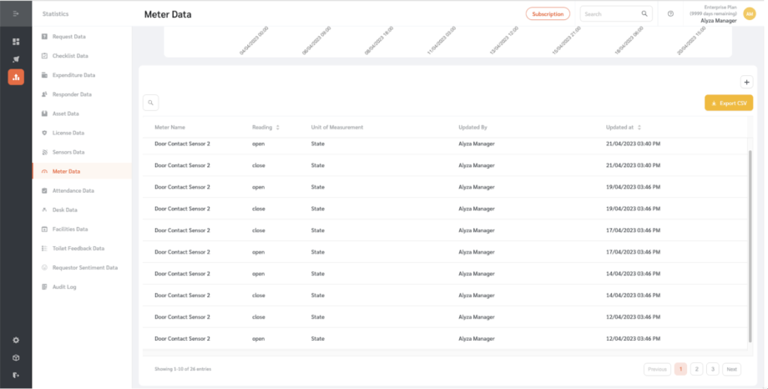Click the logout icon

pyautogui.click(x=16, y=376)
